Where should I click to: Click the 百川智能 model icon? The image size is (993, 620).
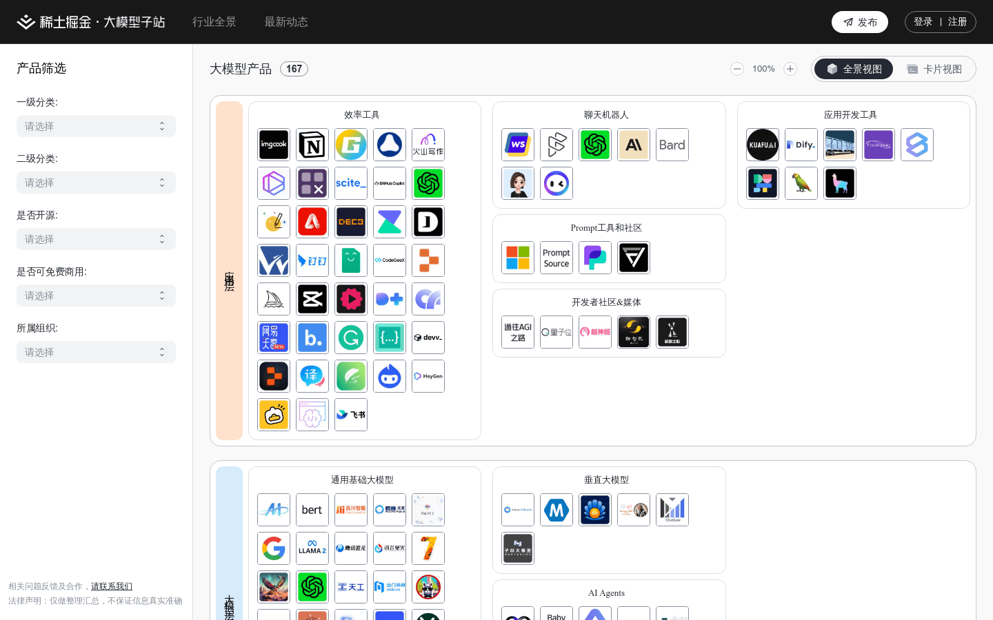click(x=351, y=510)
